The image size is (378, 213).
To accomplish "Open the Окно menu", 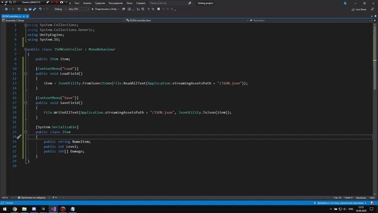I will click(x=129, y=3).
